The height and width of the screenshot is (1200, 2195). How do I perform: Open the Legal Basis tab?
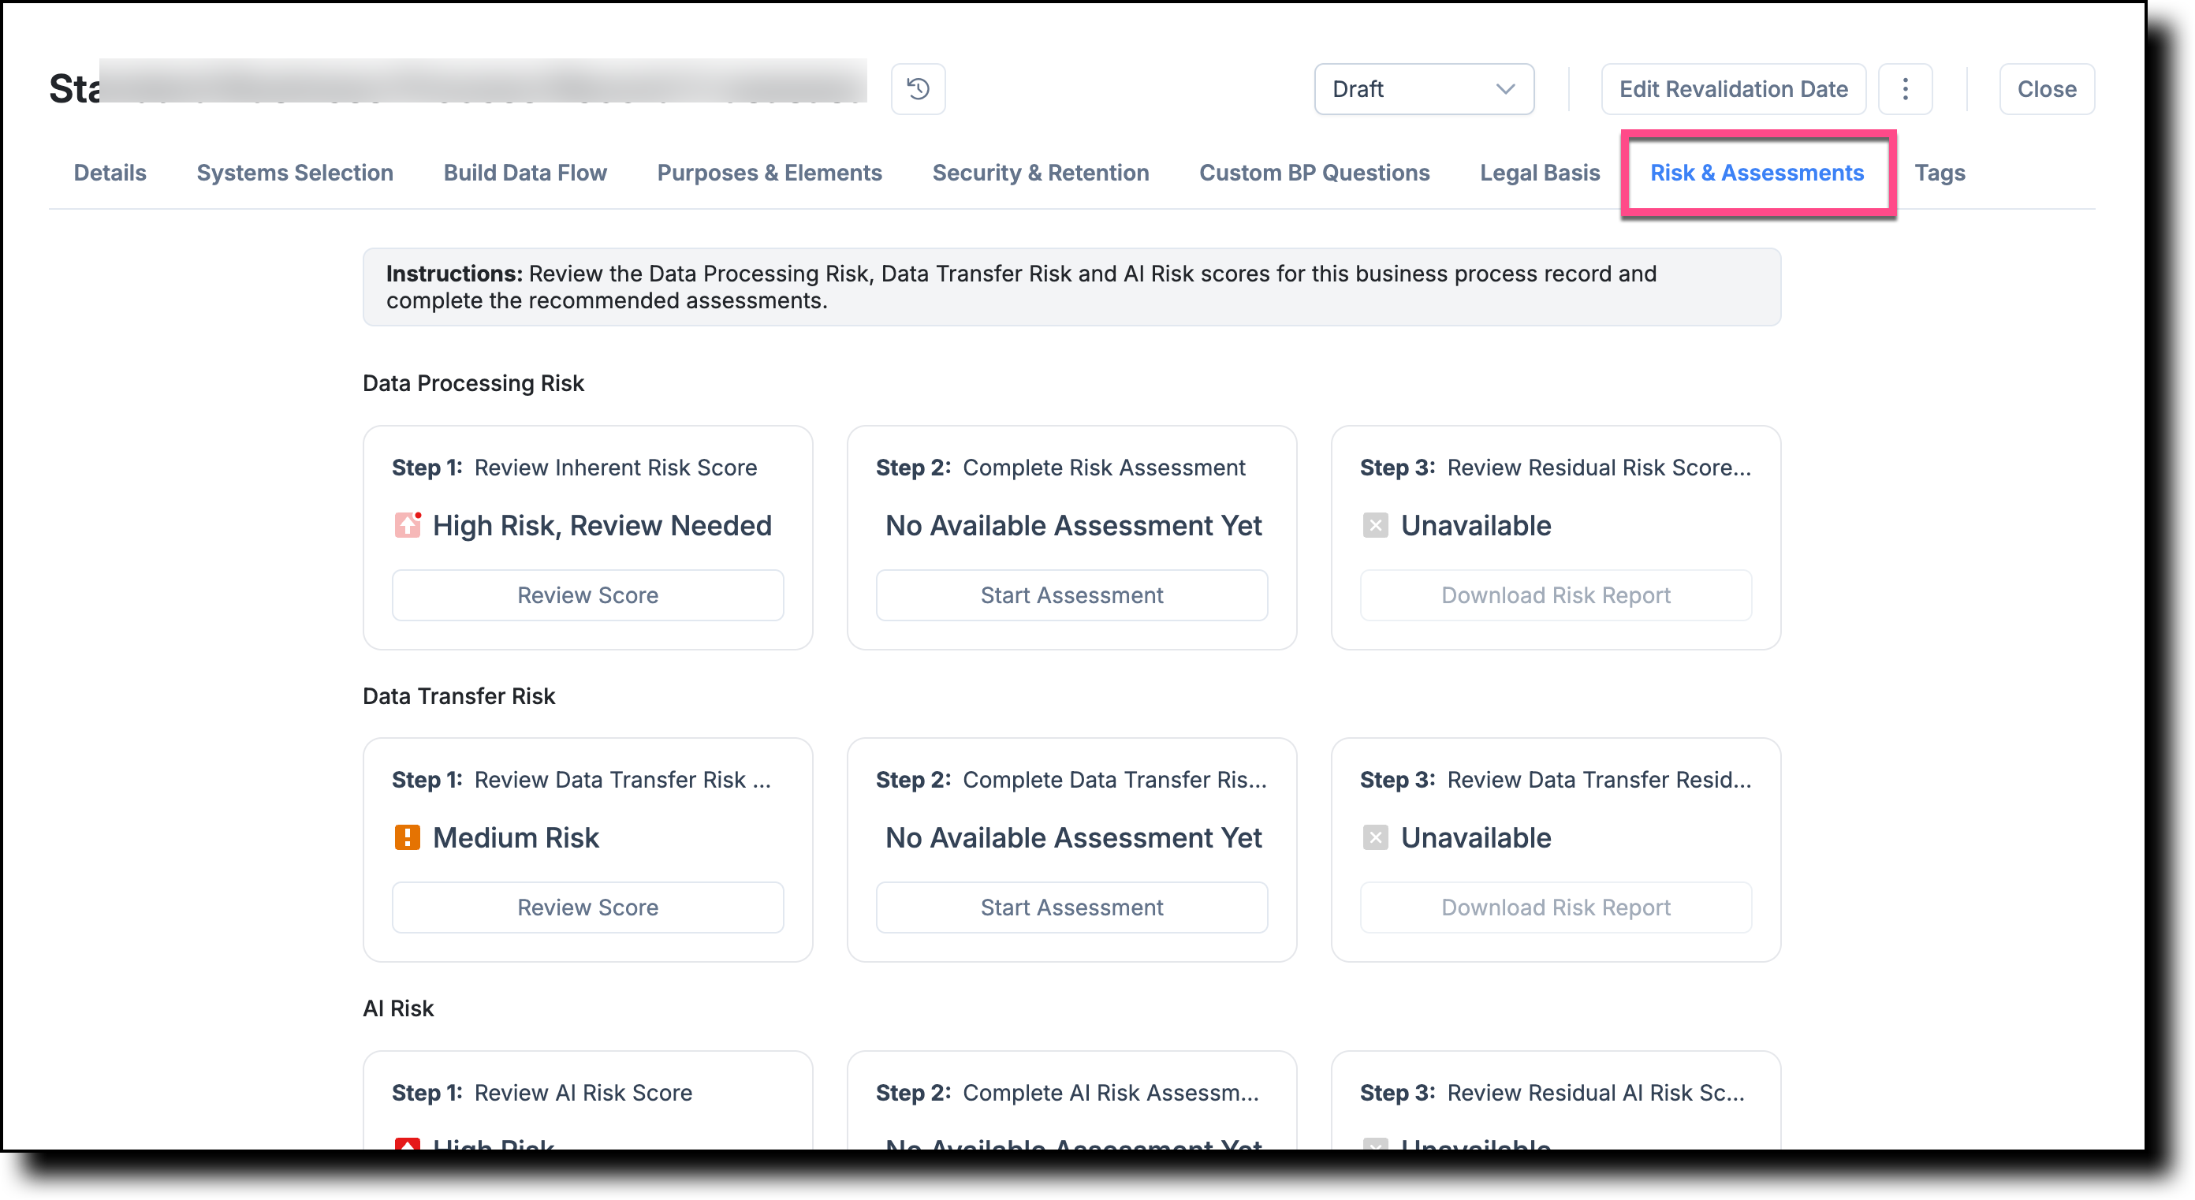point(1540,172)
